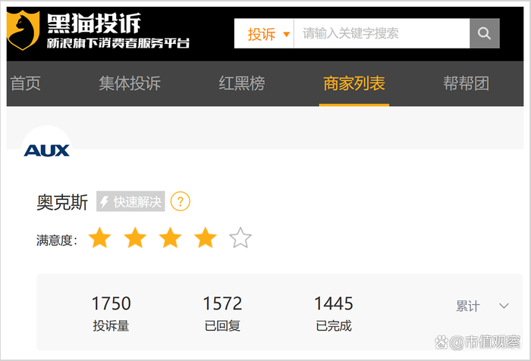Click the orange question mark help icon

tap(181, 201)
